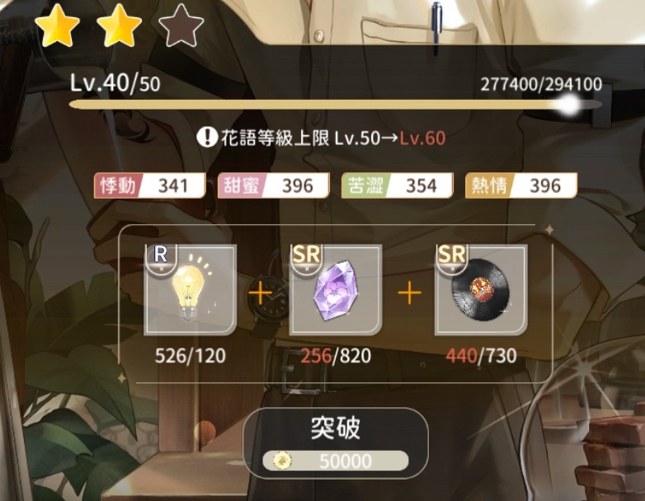Tap the 花語等級上限 Lv.50→Lv.60 notice
Image resolution: width=645 pixels, height=501 pixels.
(322, 138)
